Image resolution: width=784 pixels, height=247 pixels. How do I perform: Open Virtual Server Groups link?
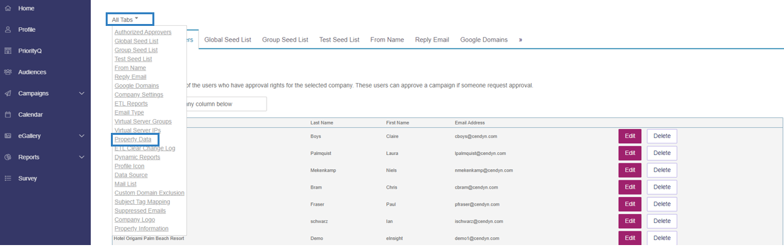coord(143,121)
